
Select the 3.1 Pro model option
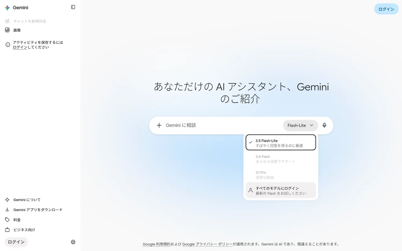pyautogui.click(x=281, y=175)
